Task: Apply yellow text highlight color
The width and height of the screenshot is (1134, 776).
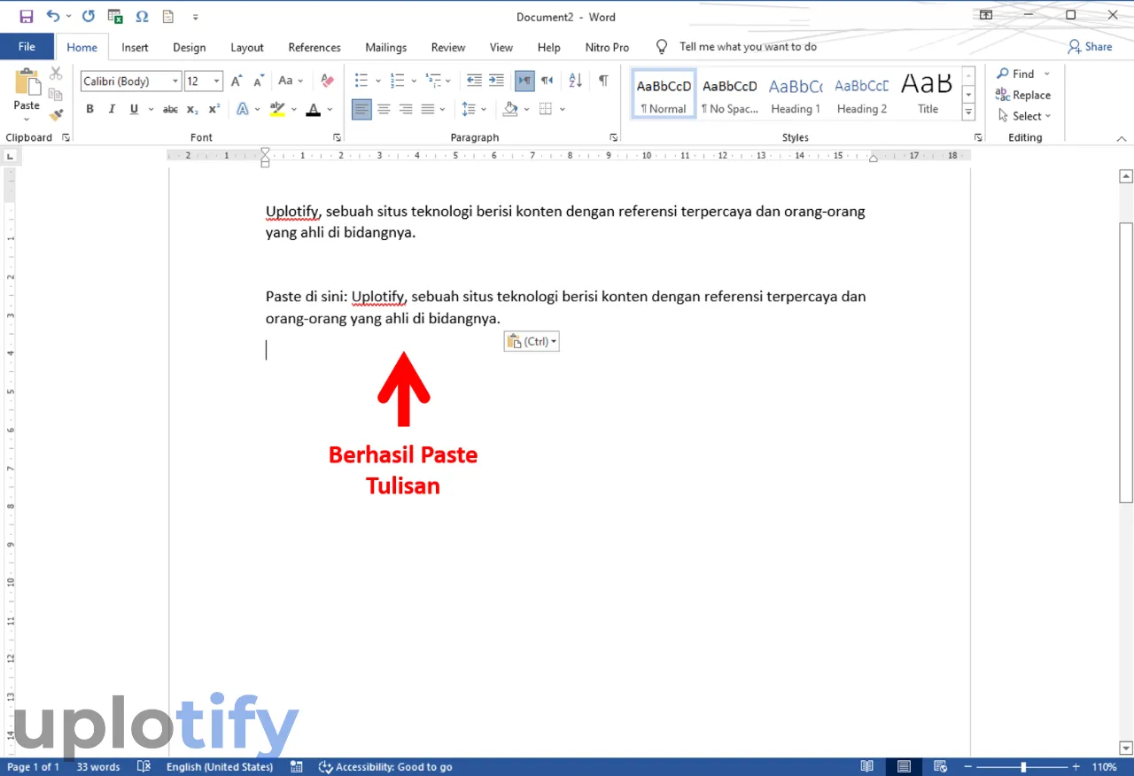Action: tap(277, 109)
